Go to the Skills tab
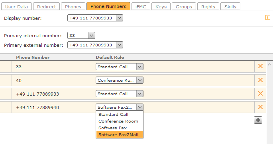 pos(230,7)
